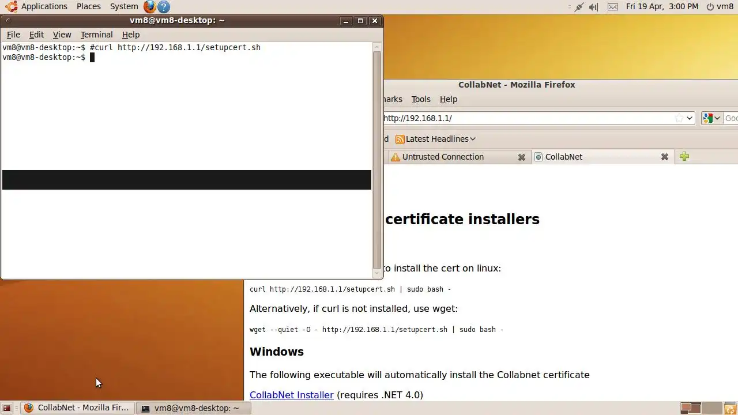
Task: Click the Untrusted Connection warning icon
Action: pos(395,157)
